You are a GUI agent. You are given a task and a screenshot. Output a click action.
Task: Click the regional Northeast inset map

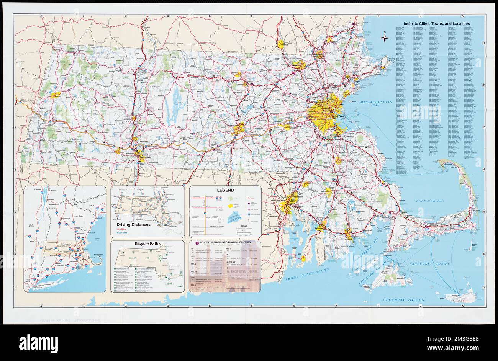[65, 239]
